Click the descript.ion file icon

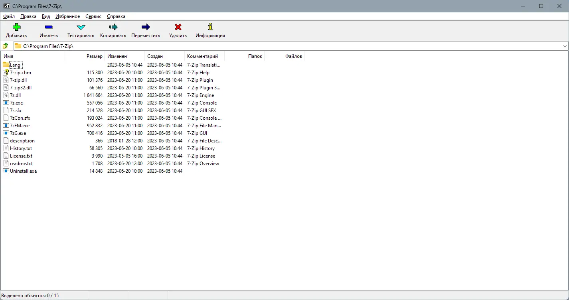tap(6, 140)
